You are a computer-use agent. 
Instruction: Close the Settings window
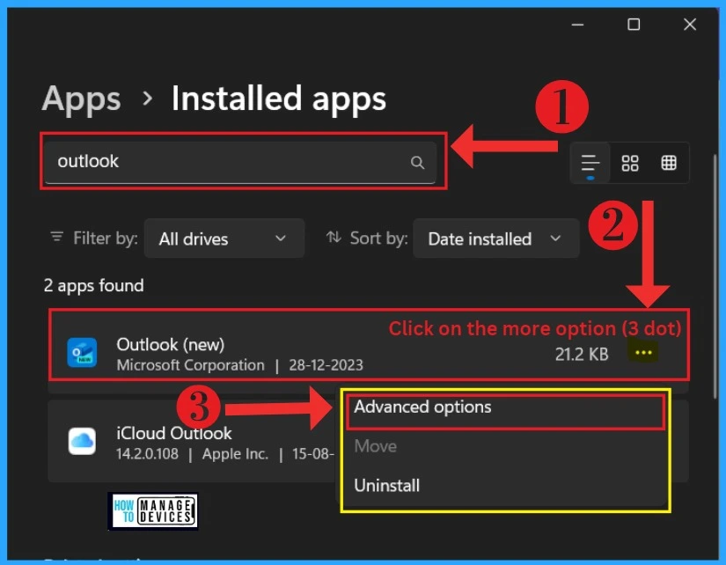(x=690, y=24)
